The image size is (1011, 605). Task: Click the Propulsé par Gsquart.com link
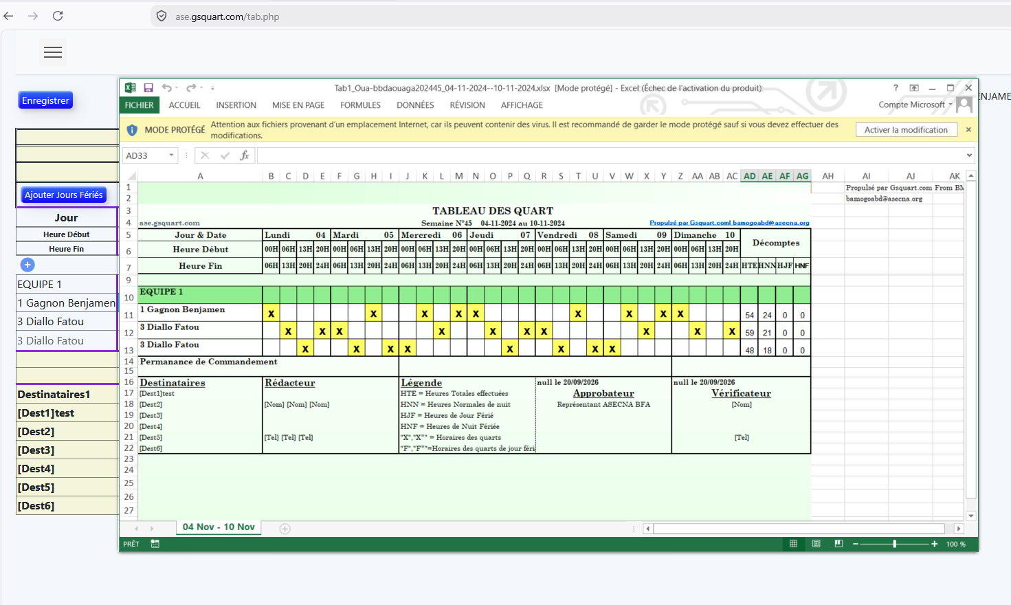[x=729, y=223]
